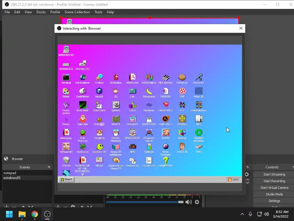The height and width of the screenshot is (221, 294).
Task: Open the Solitude icon
Action: pos(149,148)
